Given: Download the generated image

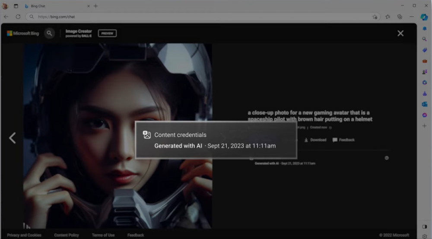Looking at the screenshot, I should [x=315, y=140].
